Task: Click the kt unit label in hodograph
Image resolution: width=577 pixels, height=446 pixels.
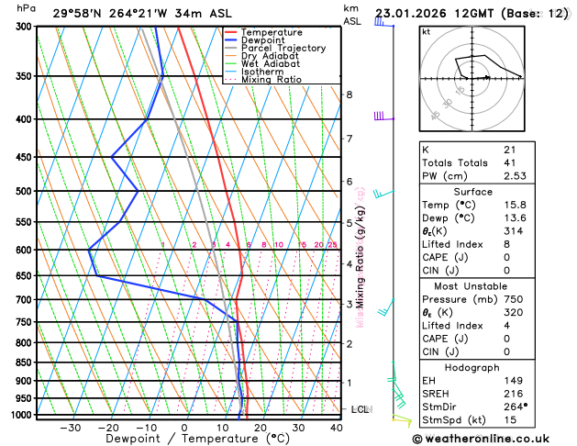Action: tap(427, 32)
